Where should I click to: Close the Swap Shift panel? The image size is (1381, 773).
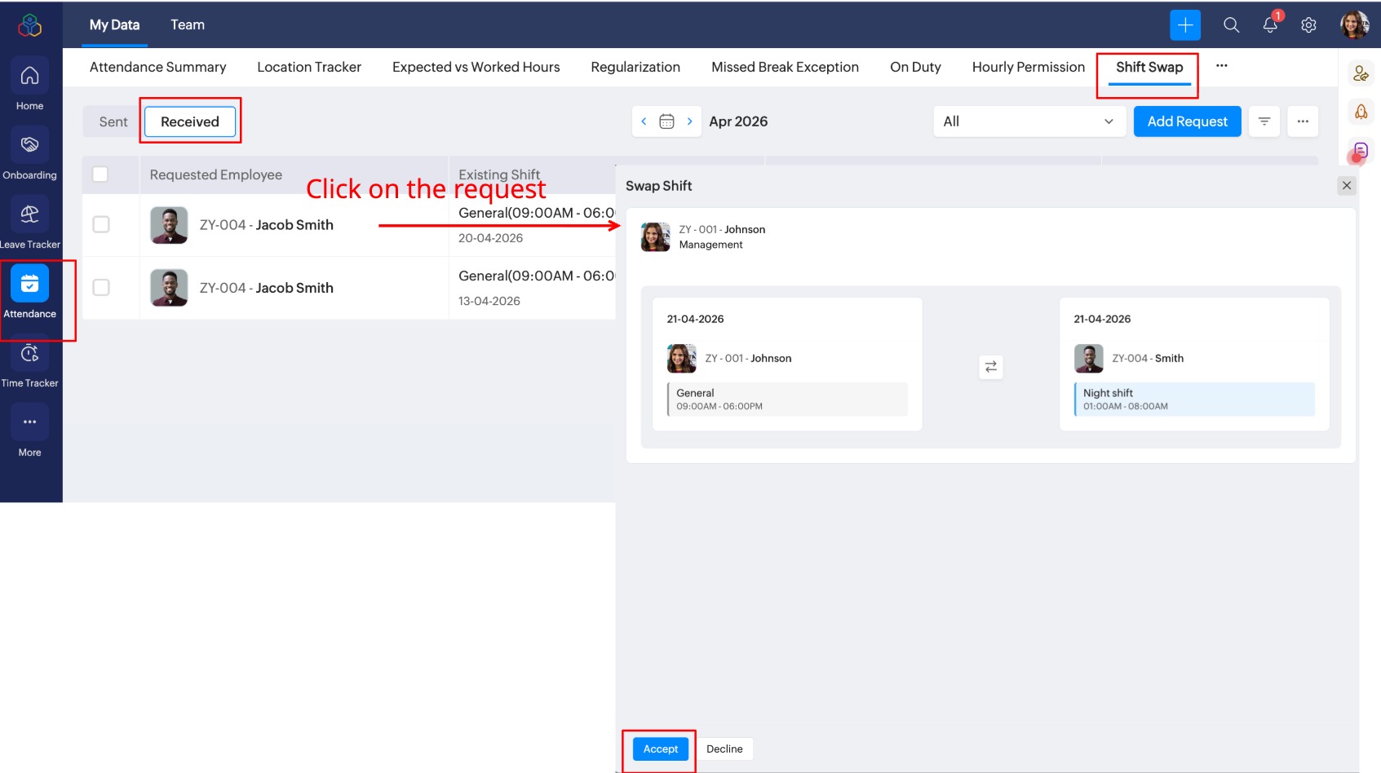(1347, 186)
